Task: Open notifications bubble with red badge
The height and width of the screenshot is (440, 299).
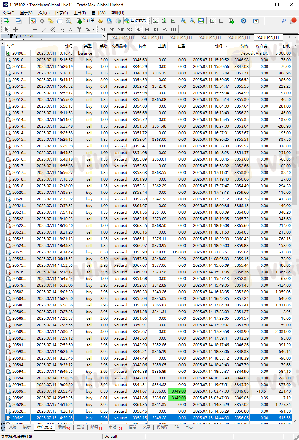Action: point(293,21)
